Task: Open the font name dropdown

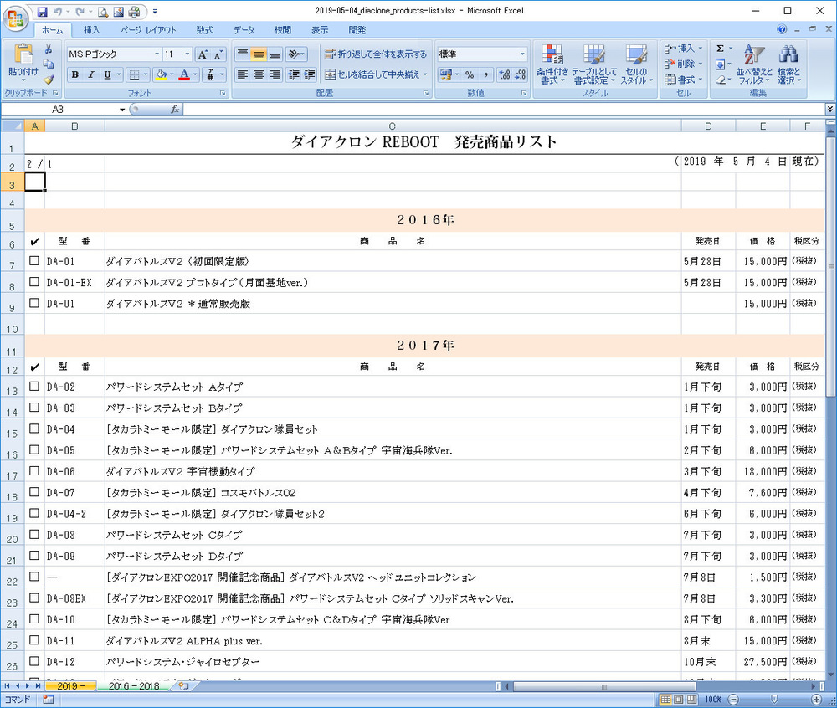Action: click(157, 54)
